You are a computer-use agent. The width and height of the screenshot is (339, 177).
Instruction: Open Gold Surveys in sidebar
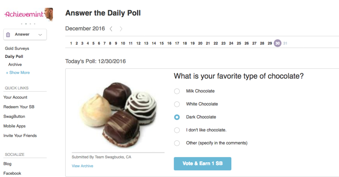17,49
